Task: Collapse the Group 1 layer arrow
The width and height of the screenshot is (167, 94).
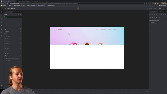Action: [21, 56]
